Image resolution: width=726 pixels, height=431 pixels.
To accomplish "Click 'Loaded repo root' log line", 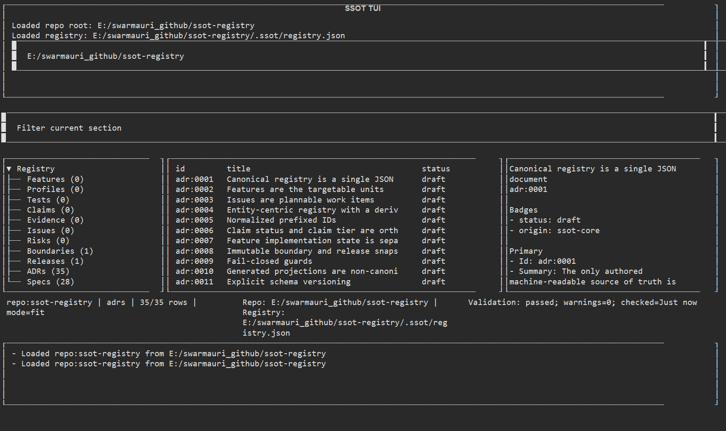I will pyautogui.click(x=133, y=26).
